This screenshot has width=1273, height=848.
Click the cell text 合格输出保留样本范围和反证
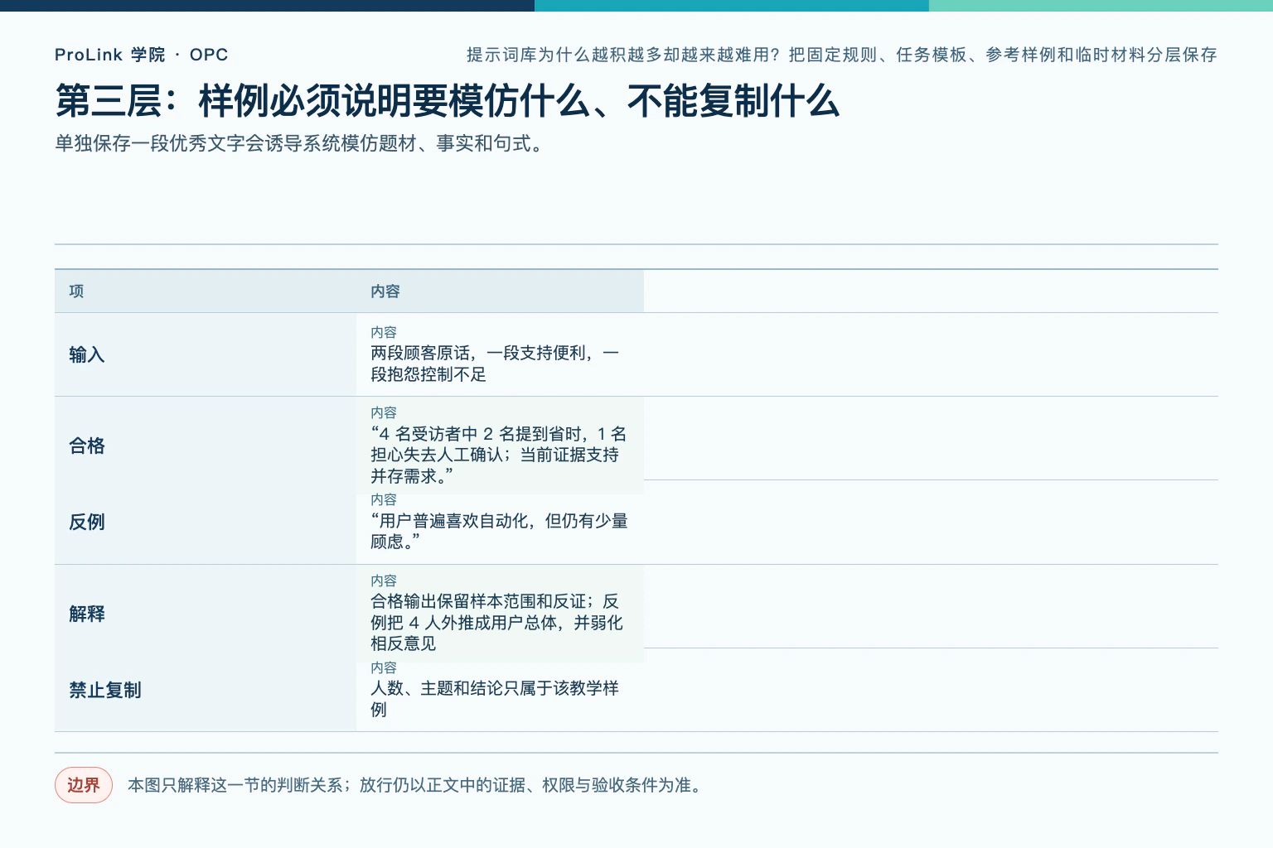[x=496, y=622]
